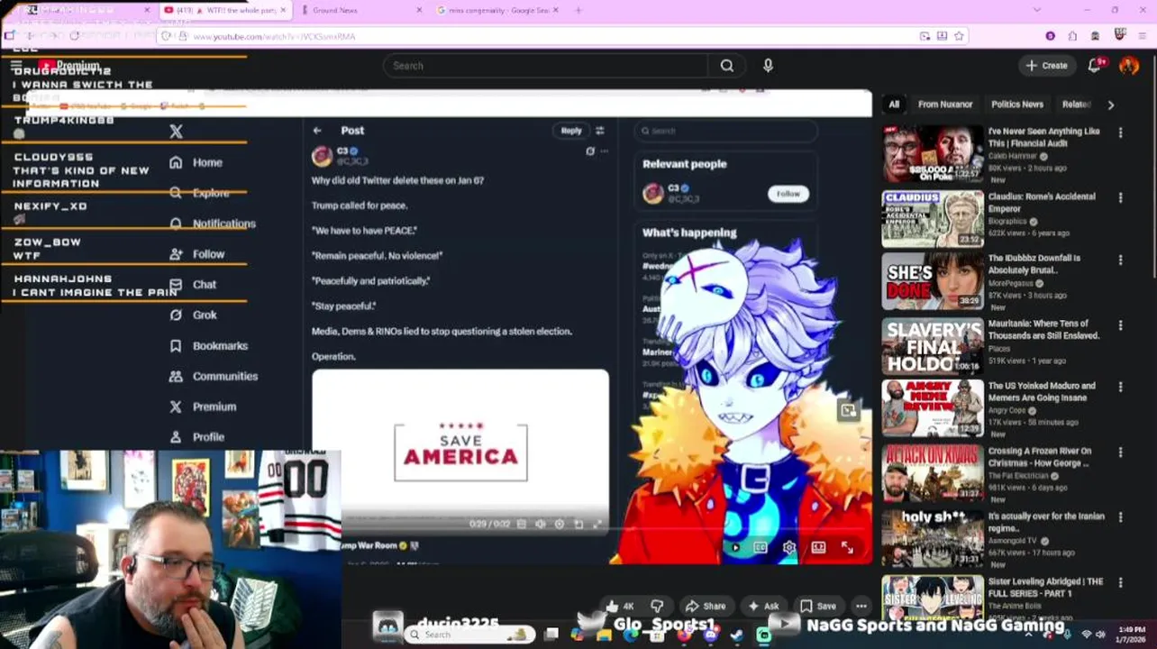This screenshot has height=649, width=1157.
Task: Open Bookmarks in the X sidebar
Action: coord(208,346)
